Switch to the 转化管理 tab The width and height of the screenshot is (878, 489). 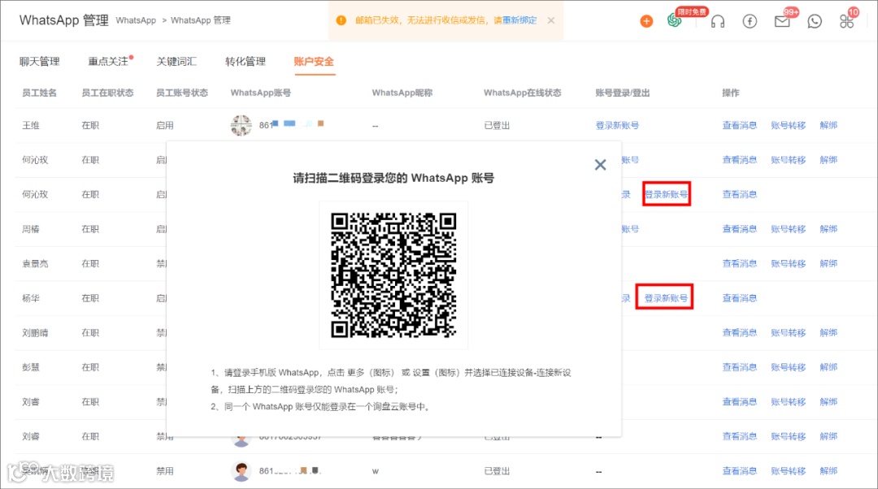[x=246, y=62]
